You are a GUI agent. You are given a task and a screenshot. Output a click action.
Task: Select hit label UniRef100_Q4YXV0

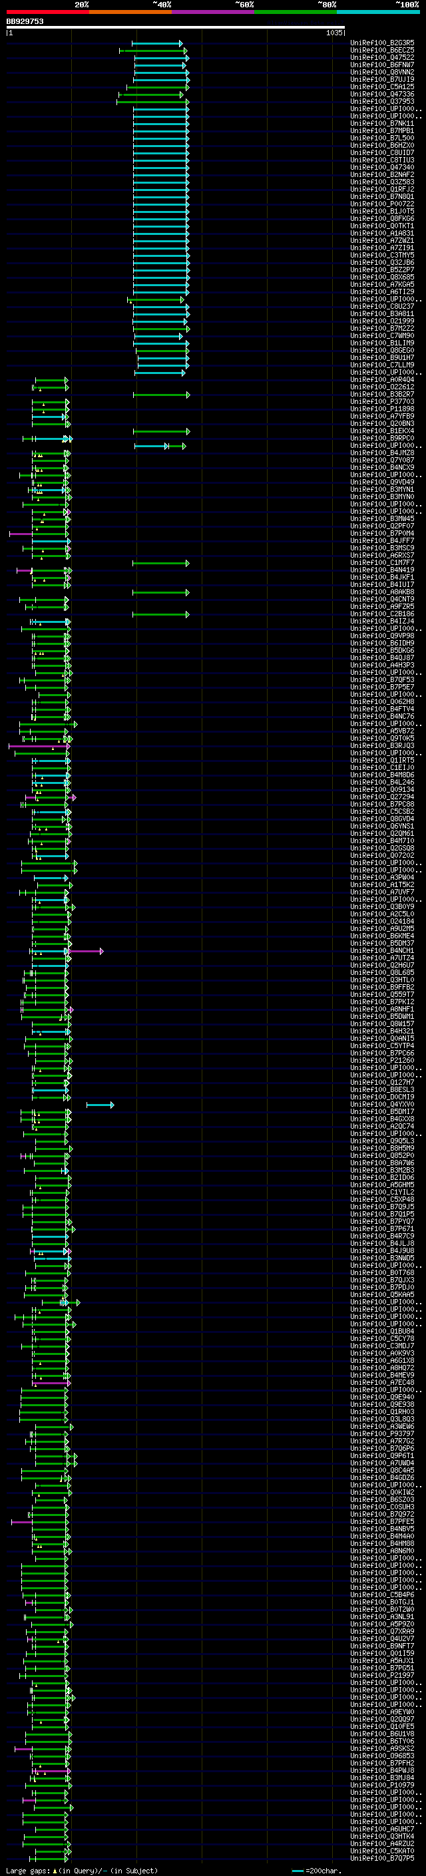[382, 1104]
